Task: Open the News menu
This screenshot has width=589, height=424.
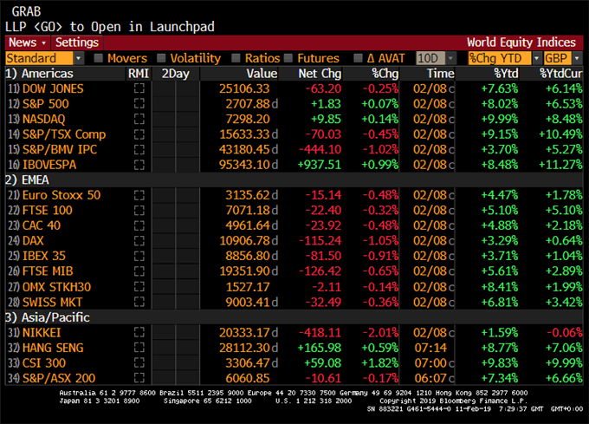Action: [28, 42]
